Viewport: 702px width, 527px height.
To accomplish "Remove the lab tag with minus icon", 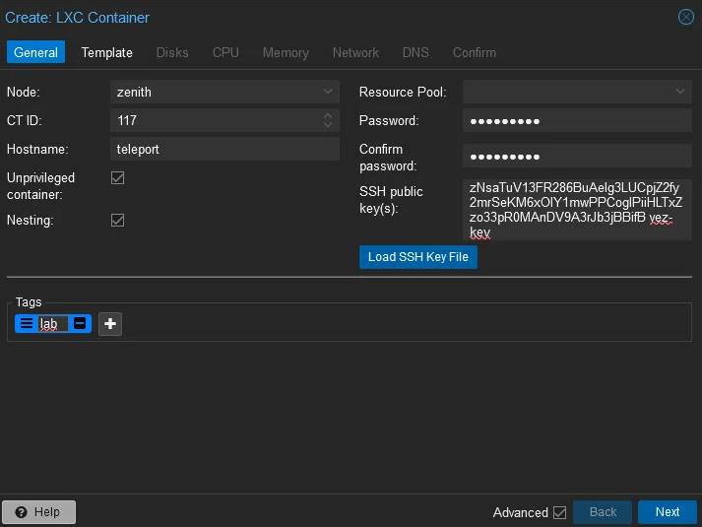I will point(81,323).
